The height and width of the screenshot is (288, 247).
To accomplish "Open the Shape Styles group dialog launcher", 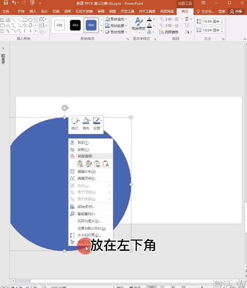I will [127, 39].
